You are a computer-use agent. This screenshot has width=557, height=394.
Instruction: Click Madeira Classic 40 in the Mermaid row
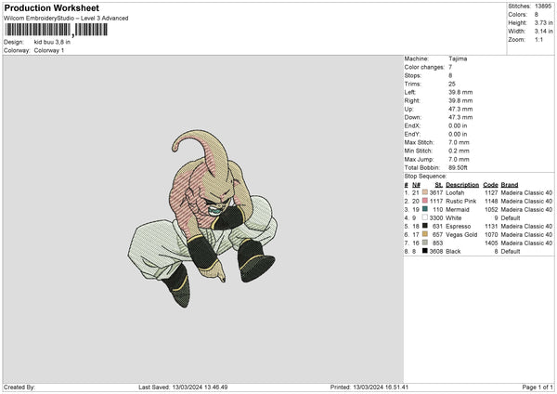click(x=526, y=209)
